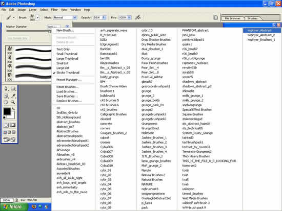Load the Wet Media Brushes set
The width and height of the screenshot is (282, 211).
point(195,198)
